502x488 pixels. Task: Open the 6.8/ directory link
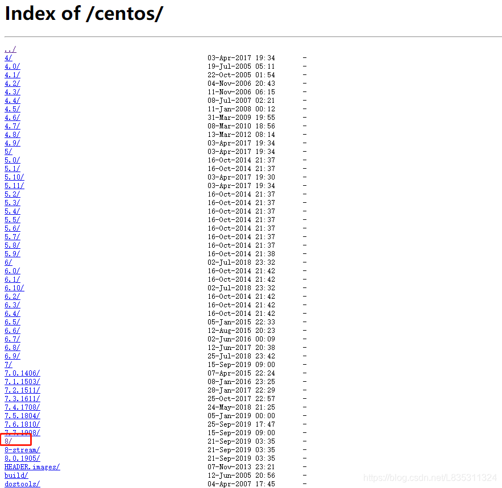tap(12, 348)
